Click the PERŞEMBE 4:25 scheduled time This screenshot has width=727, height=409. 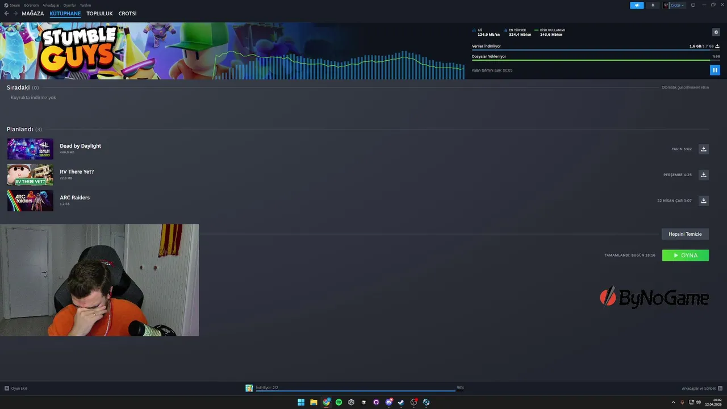click(x=678, y=175)
